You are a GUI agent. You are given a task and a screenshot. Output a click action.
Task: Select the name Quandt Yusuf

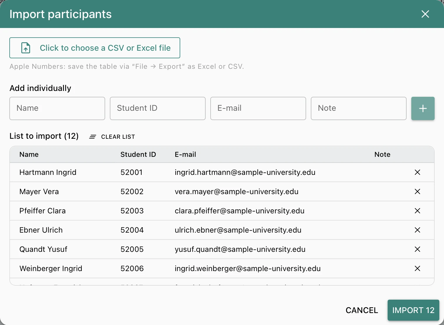click(44, 249)
